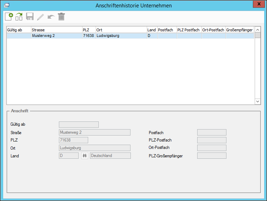Image resolution: width=267 pixels, height=201 pixels.
Task: Sort by the Land column header
Action: point(152,30)
